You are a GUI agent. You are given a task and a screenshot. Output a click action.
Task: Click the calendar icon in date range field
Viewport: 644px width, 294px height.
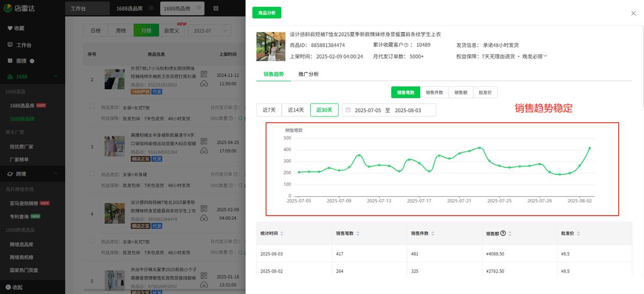tap(348, 110)
